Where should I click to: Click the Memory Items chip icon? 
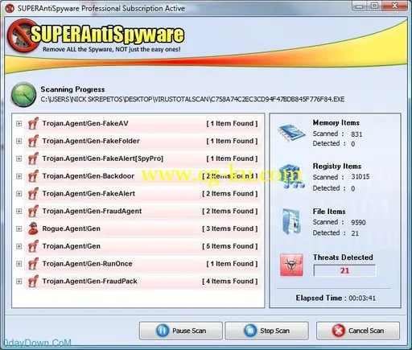click(x=291, y=132)
